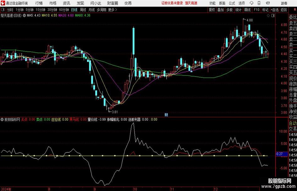This screenshot has height=191, width=297.
Task: Click the 楚天高速(日线) chart title
Action: (x=11, y=15)
